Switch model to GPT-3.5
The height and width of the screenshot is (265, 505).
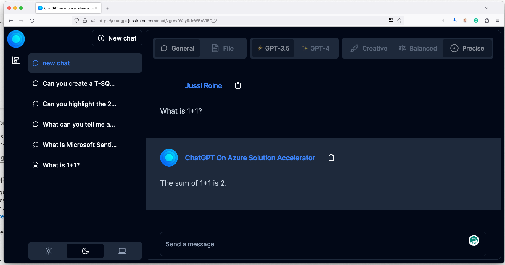point(273,48)
